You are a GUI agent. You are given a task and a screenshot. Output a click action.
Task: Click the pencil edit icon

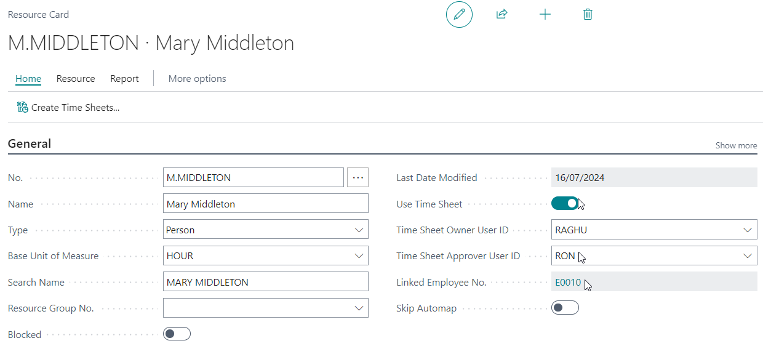(x=459, y=14)
